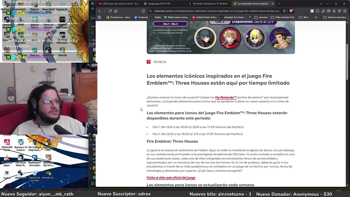Open a new browser tab

(279, 4)
